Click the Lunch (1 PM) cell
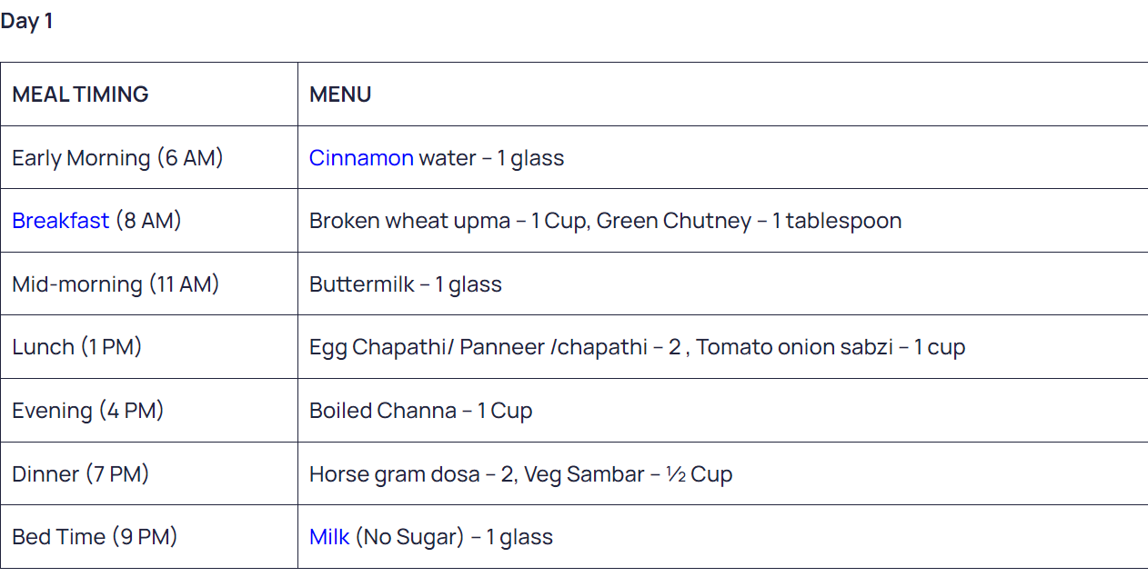The height and width of the screenshot is (577, 1148). pyautogui.click(x=149, y=347)
